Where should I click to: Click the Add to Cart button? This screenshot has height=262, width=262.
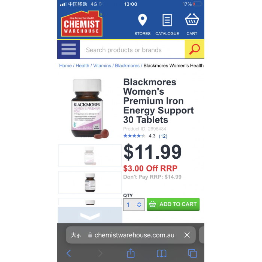point(173,204)
